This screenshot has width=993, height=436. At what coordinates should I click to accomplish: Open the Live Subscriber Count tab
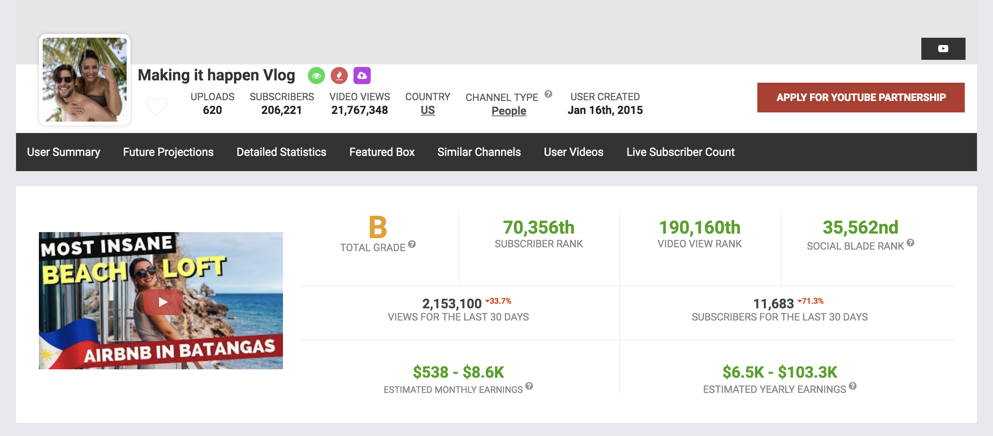tap(680, 152)
